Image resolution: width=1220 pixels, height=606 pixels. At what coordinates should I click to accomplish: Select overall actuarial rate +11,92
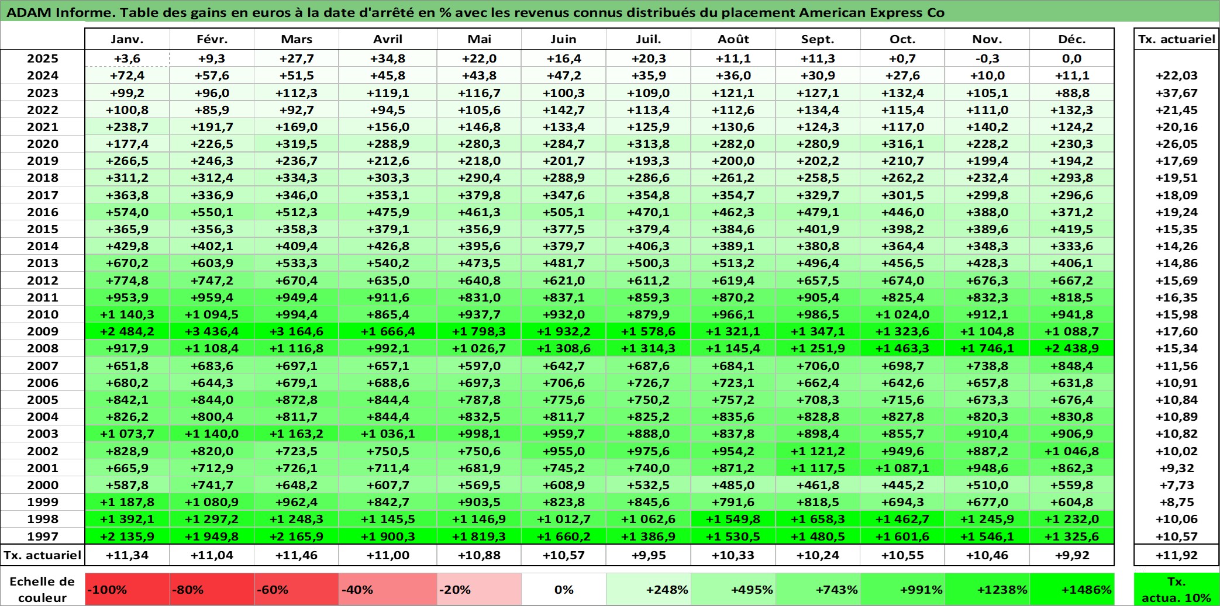(x=1177, y=555)
